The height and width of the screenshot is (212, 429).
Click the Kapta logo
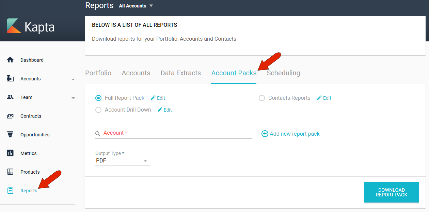pos(31,26)
